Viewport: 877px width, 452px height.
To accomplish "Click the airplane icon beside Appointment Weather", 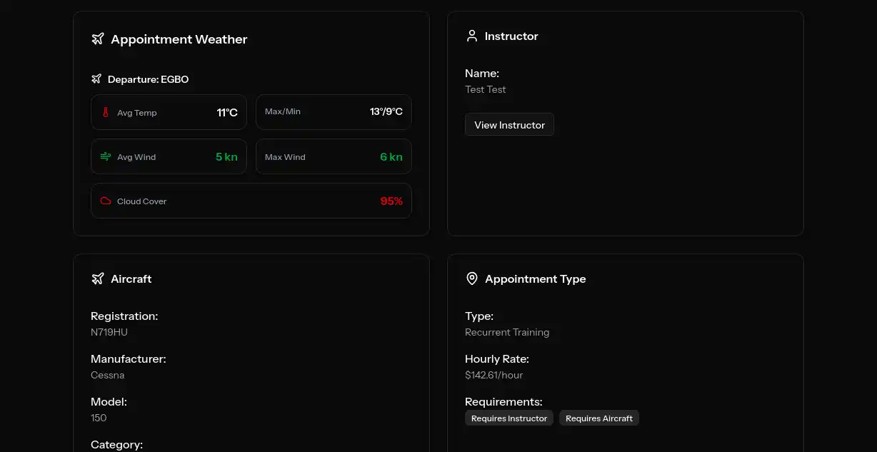I will [x=97, y=39].
